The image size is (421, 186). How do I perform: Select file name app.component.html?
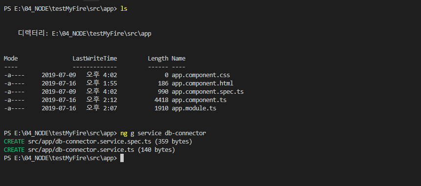click(202, 83)
